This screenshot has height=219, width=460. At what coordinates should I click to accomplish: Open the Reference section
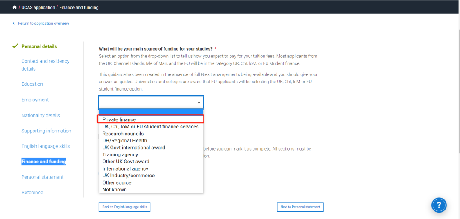click(32, 193)
